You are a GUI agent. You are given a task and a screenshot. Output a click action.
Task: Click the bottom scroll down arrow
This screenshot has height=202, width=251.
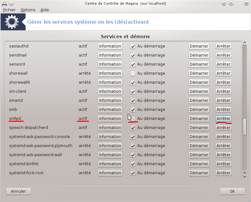tap(244, 177)
